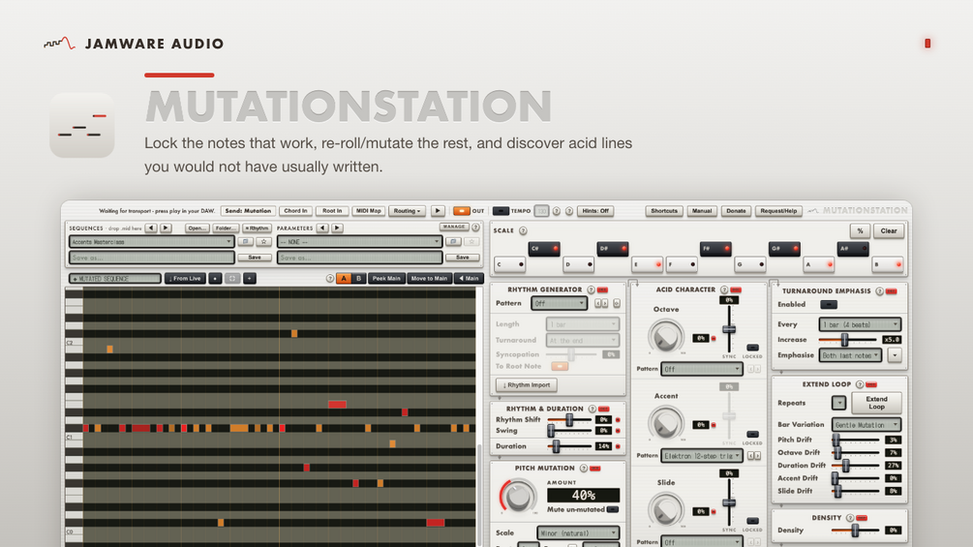
Task: Toggle the OUT output switch
Action: point(461,211)
